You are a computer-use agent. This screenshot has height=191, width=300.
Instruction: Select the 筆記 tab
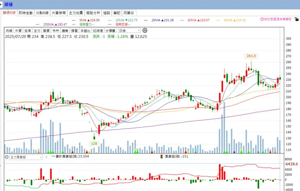[x=117, y=13]
